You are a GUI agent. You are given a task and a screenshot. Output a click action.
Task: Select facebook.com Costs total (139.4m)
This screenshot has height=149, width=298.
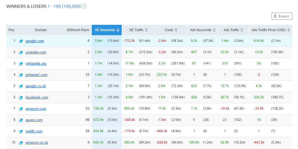pos(178,97)
